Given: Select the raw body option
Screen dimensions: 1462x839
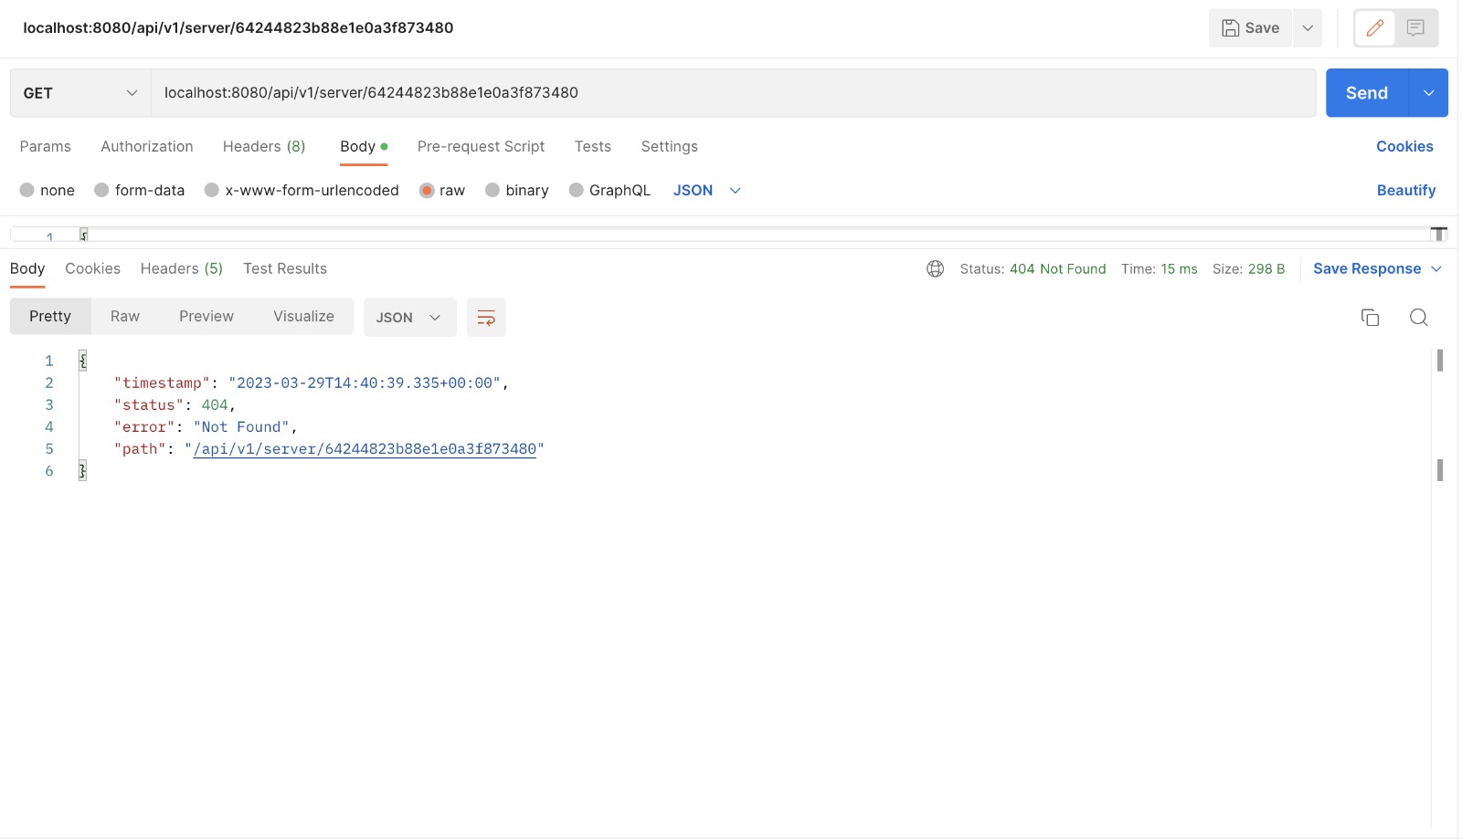Looking at the screenshot, I should click(x=442, y=190).
